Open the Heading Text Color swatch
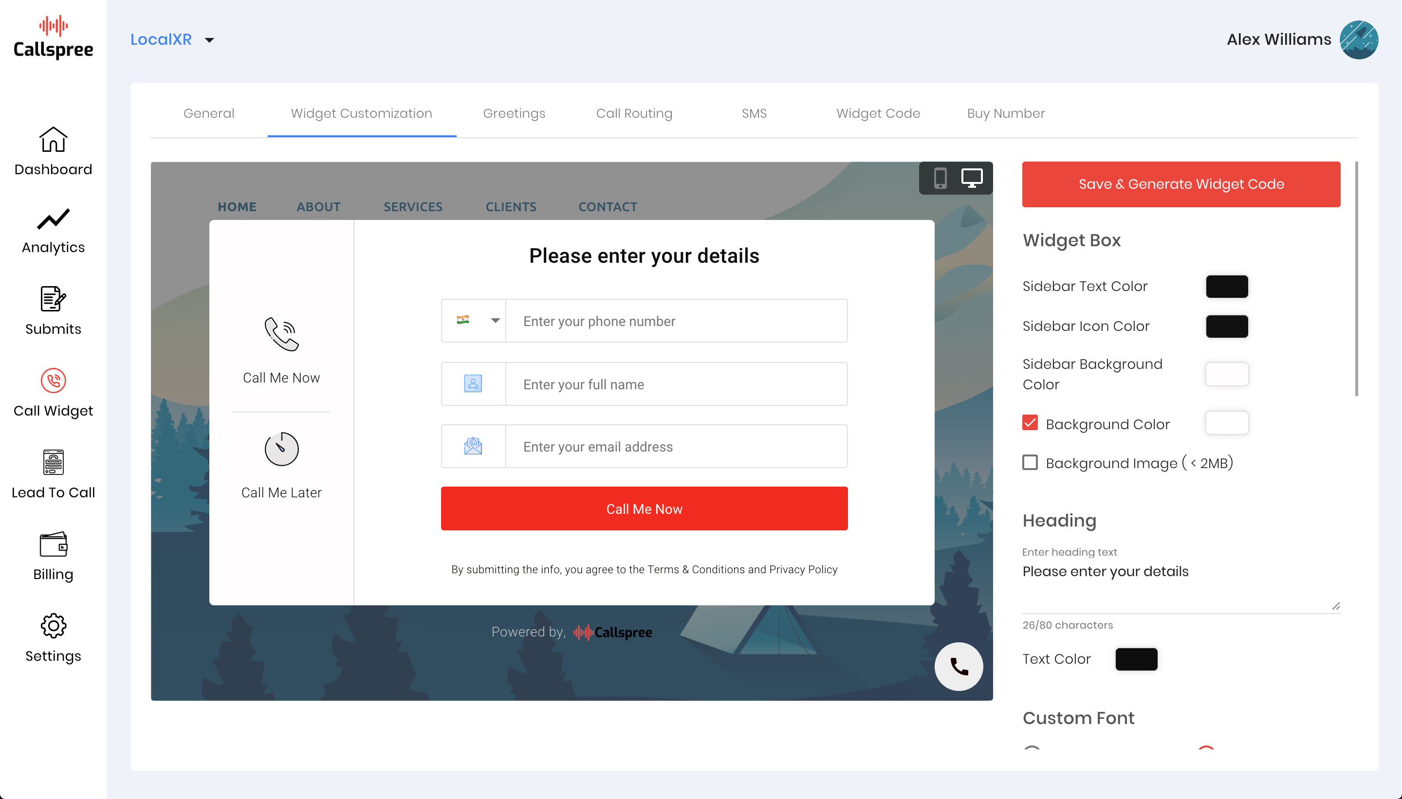The width and height of the screenshot is (1402, 799). click(x=1136, y=658)
